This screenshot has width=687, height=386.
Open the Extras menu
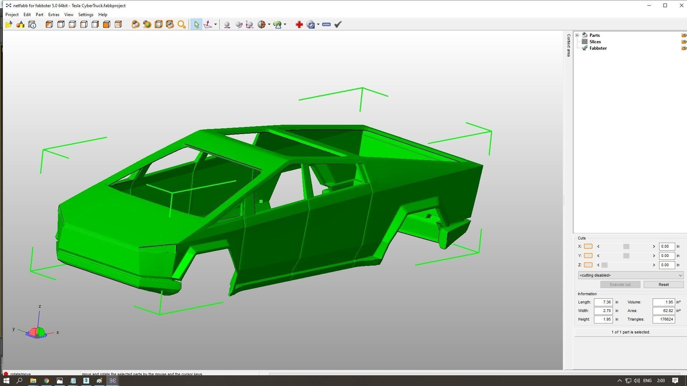(54, 15)
